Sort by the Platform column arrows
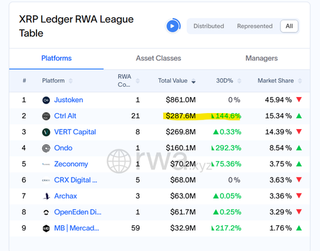320x251 pixels. [70, 81]
